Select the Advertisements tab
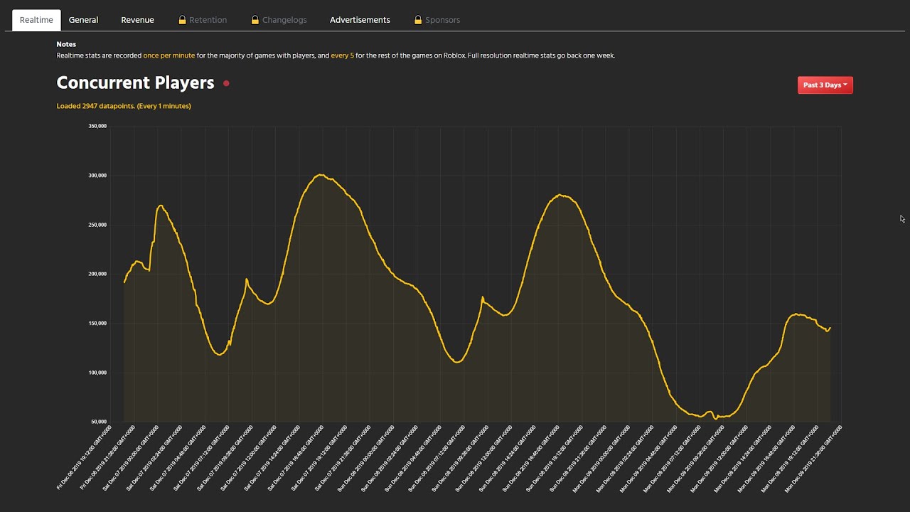The image size is (910, 512). click(360, 20)
